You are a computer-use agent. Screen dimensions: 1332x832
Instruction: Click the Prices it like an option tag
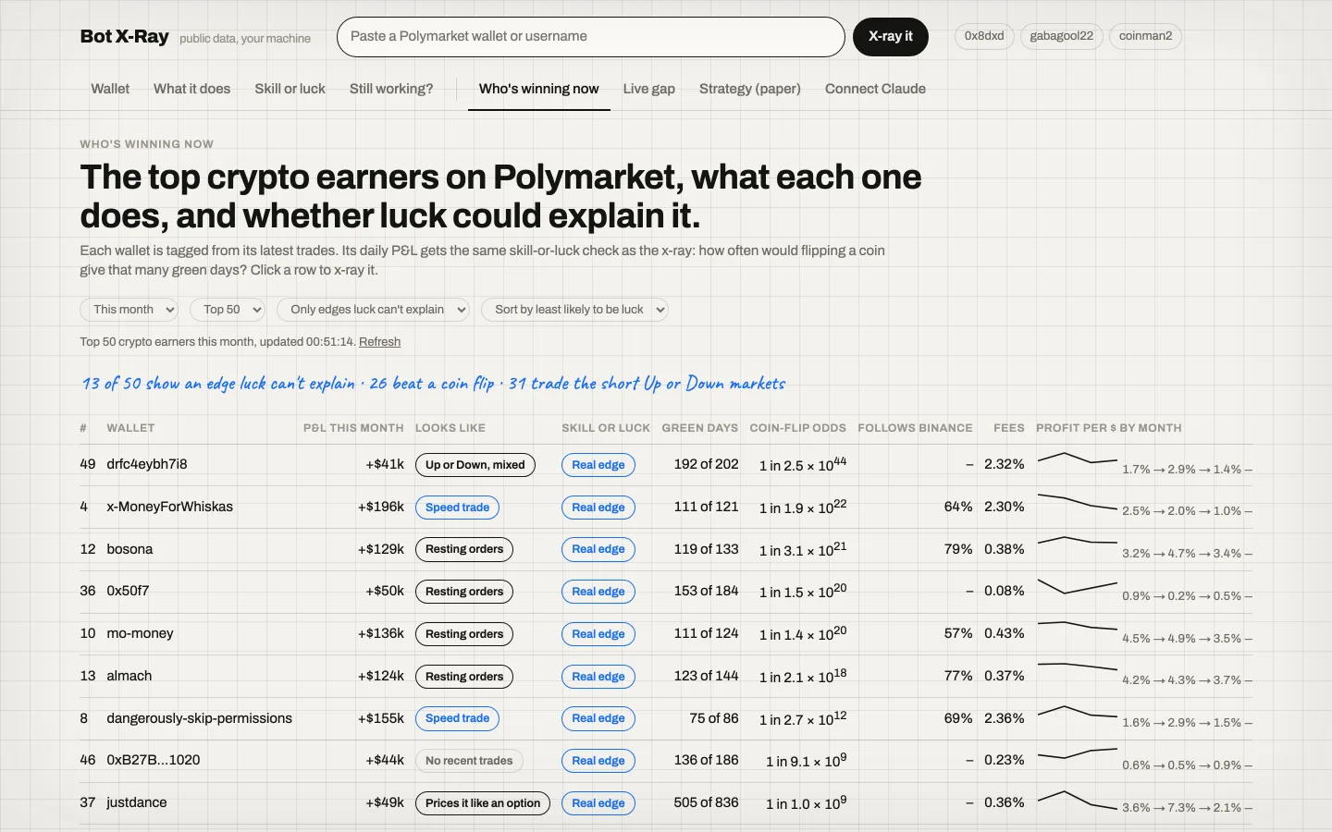click(x=483, y=803)
